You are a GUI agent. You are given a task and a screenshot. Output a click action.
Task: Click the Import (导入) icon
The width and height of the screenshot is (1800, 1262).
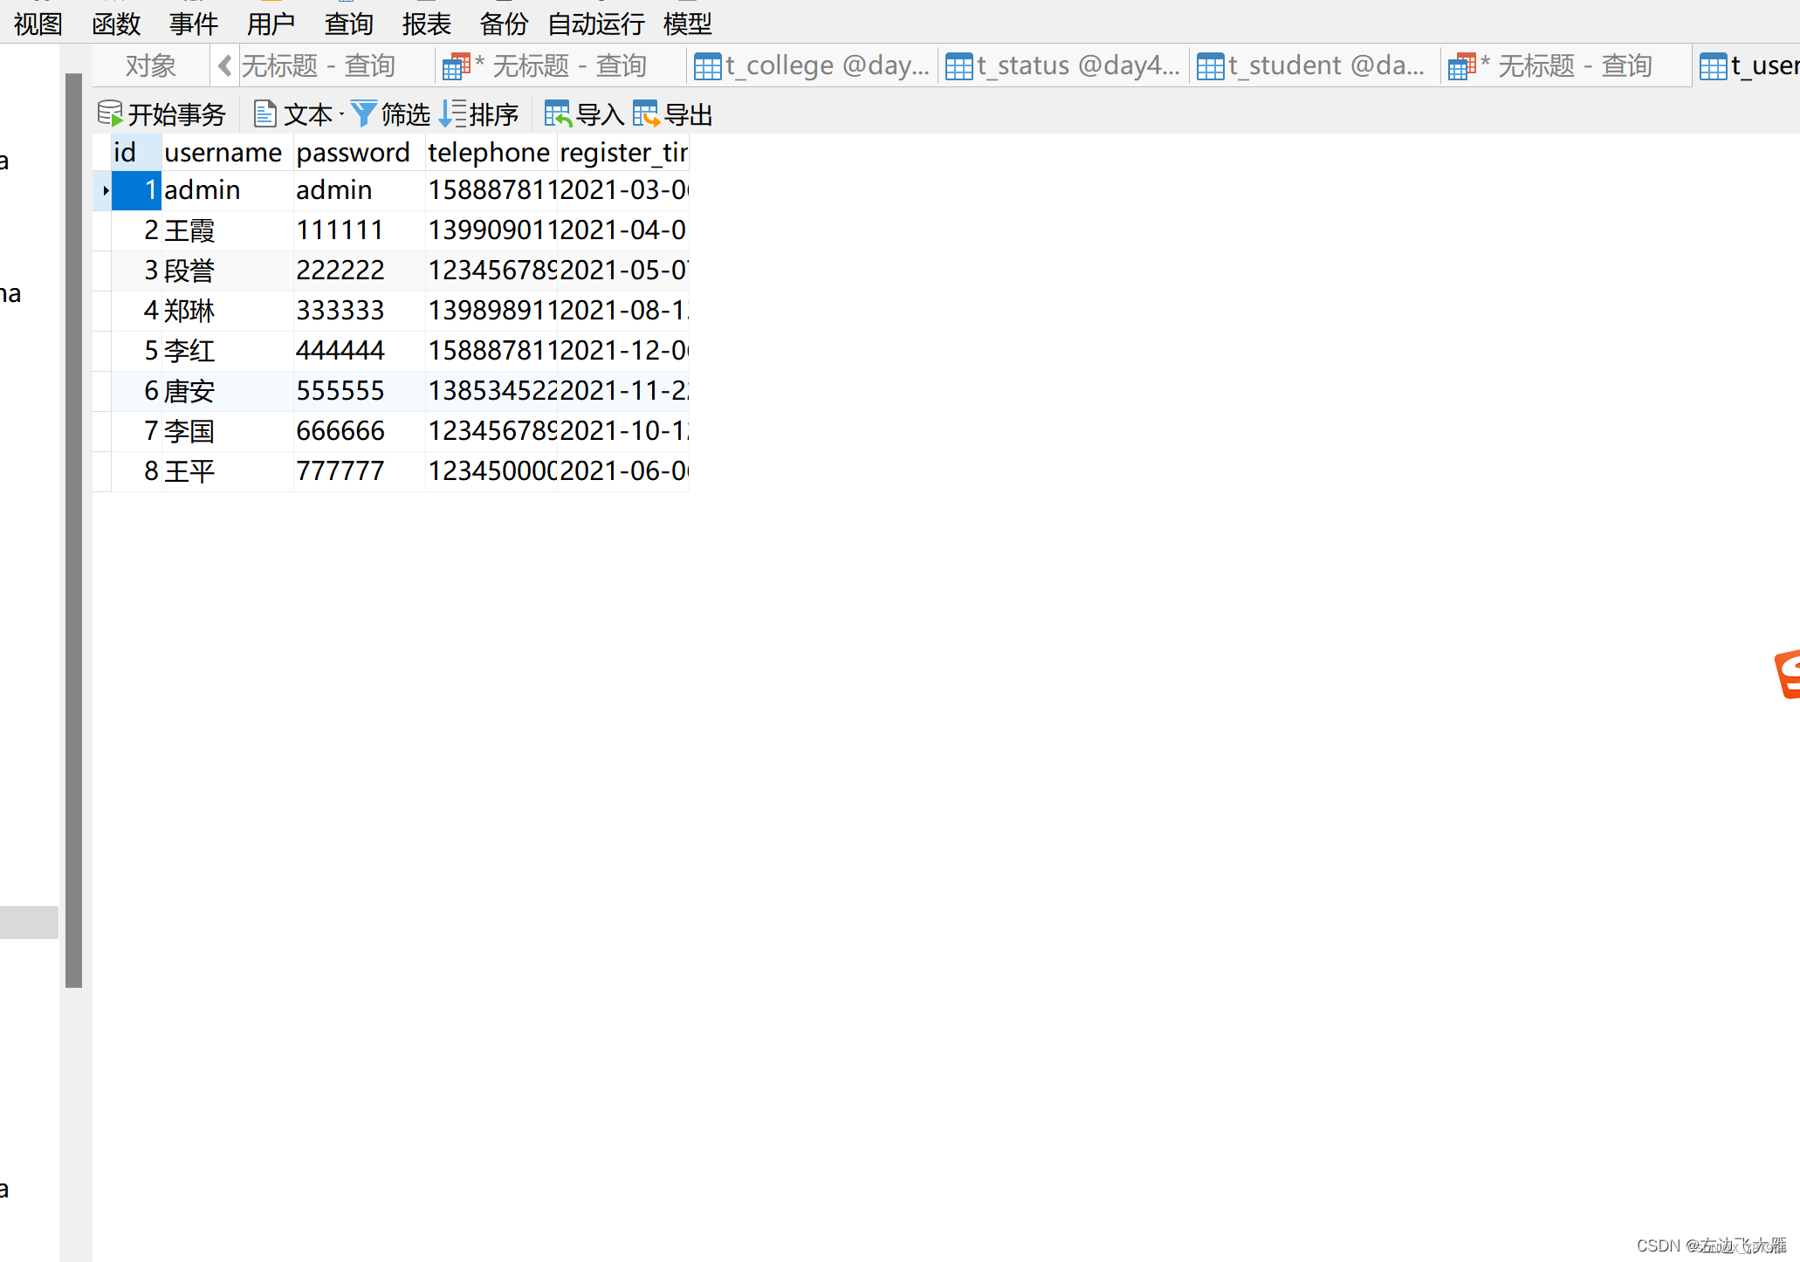point(558,113)
